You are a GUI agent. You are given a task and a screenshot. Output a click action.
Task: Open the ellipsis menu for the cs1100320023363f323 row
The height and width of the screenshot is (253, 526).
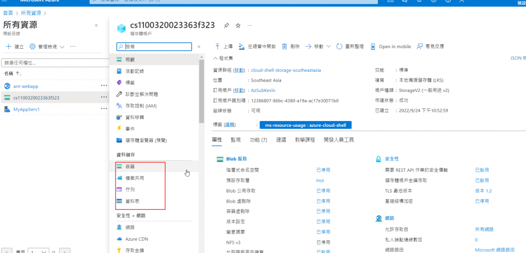pos(104,98)
